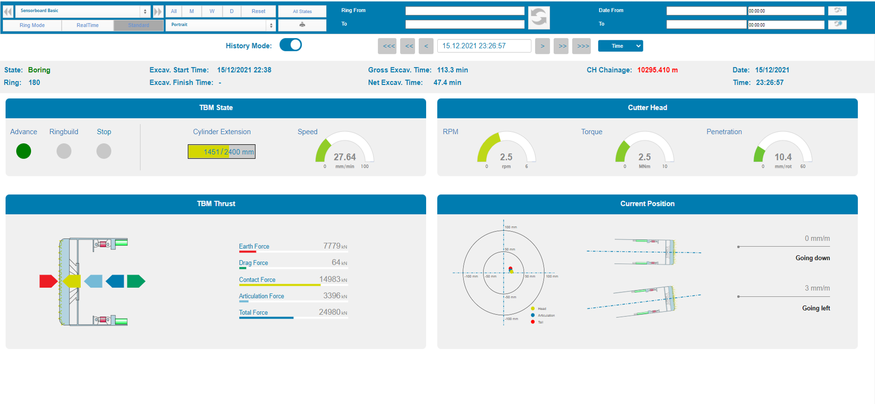Viewport: 875px width, 404px height.
Task: Step forward with the single '>' button
Action: point(542,46)
